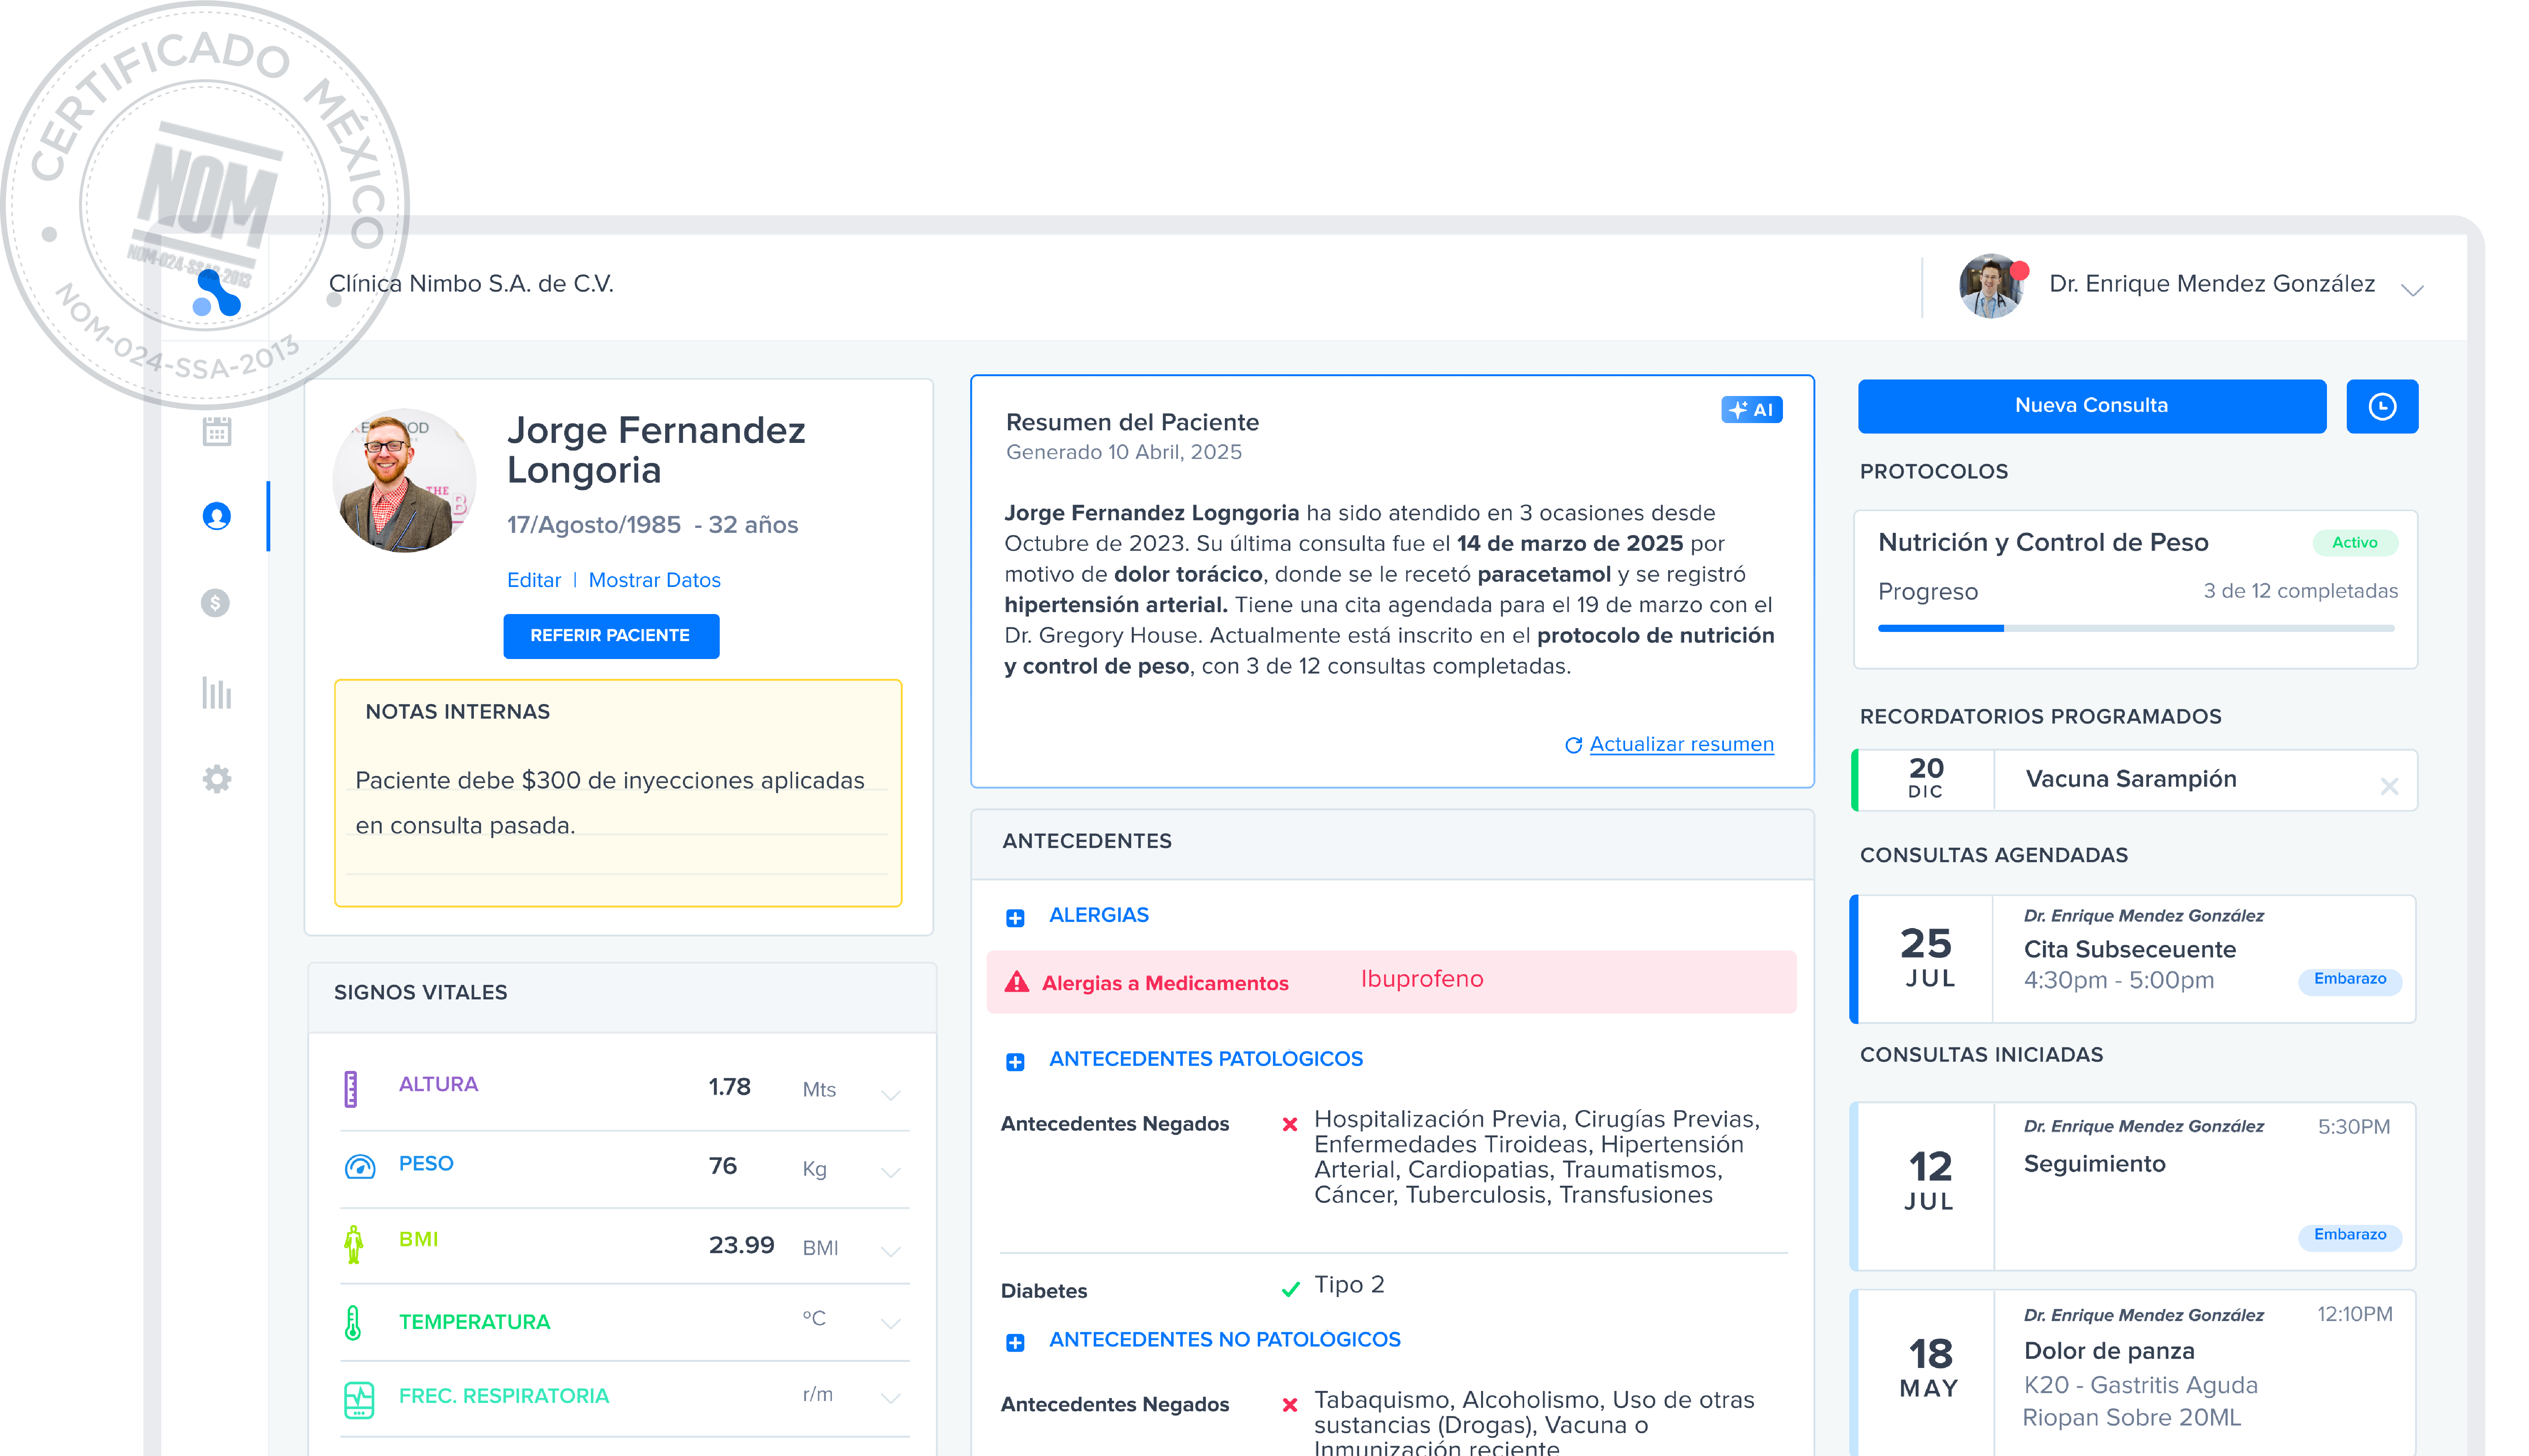2529x1456 pixels.
Task: Open the calendar icon in sidebar
Action: [x=216, y=431]
